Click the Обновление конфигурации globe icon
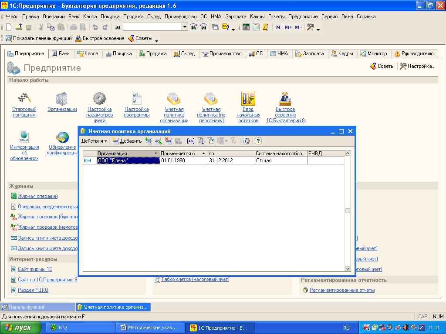Viewport: 446px width, 334px height. coord(62,137)
